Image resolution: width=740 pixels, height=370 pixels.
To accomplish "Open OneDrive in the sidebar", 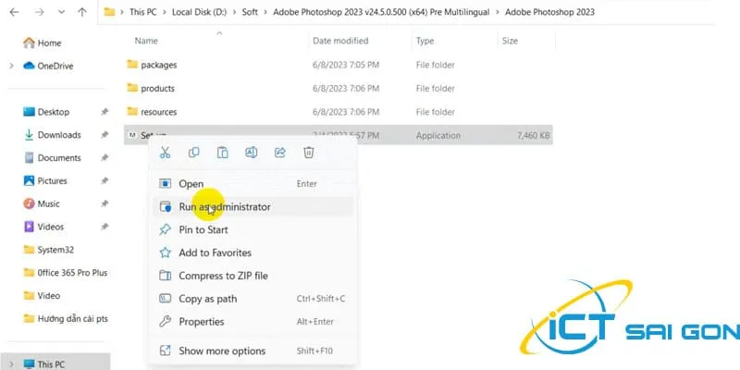I will click(49, 66).
